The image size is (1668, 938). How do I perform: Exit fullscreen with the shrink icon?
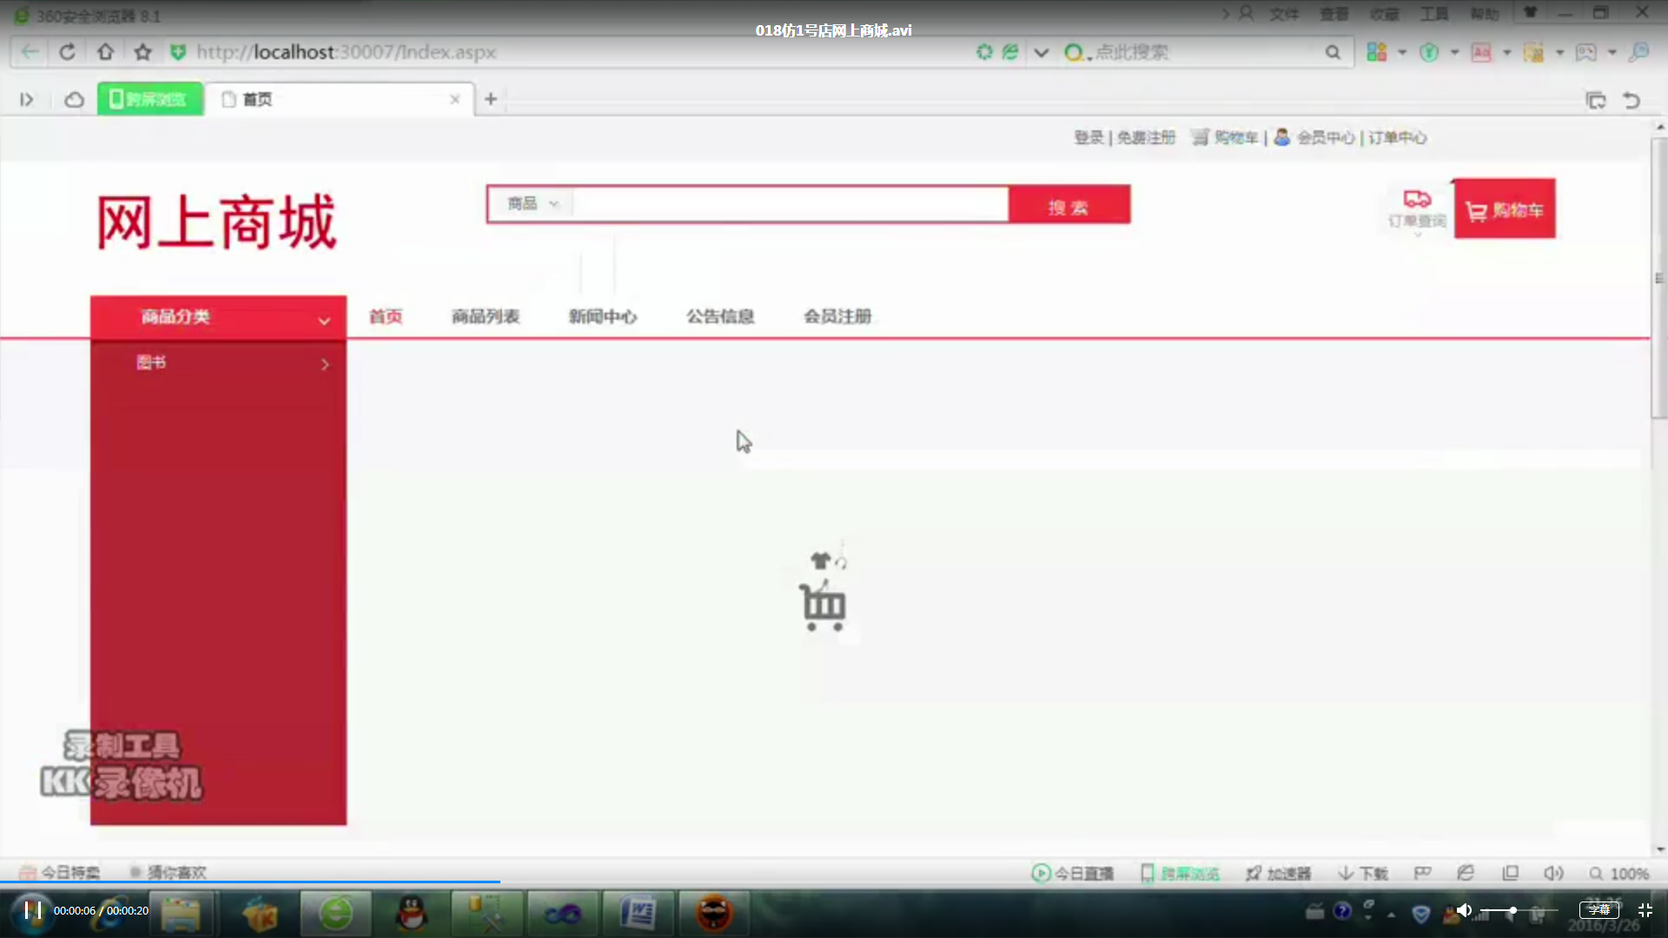click(1645, 910)
